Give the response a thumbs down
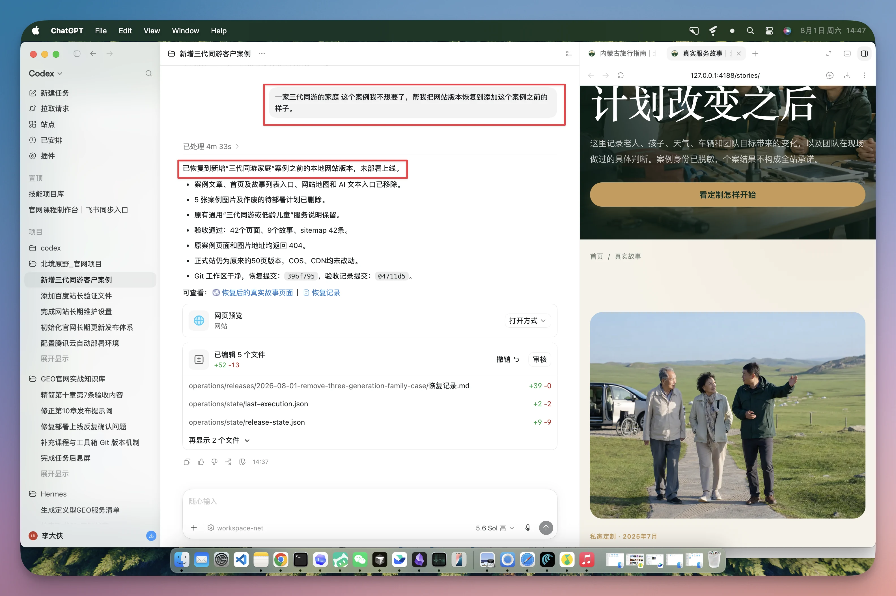896x596 pixels. (x=214, y=462)
